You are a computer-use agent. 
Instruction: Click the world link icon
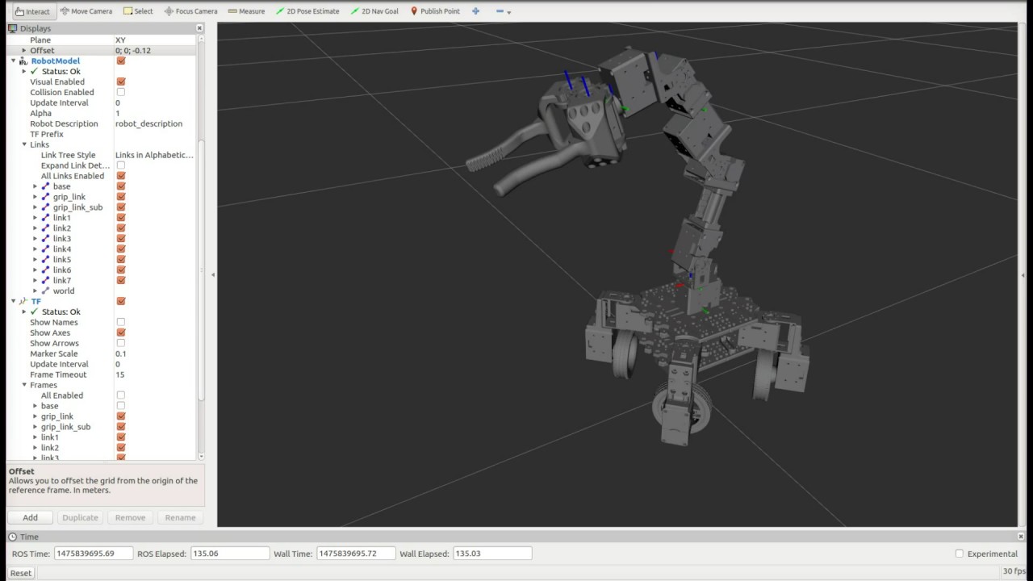point(45,291)
